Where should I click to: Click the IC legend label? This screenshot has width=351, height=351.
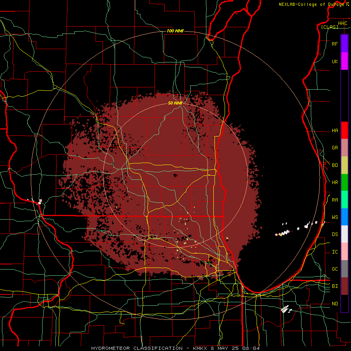pos(335,252)
